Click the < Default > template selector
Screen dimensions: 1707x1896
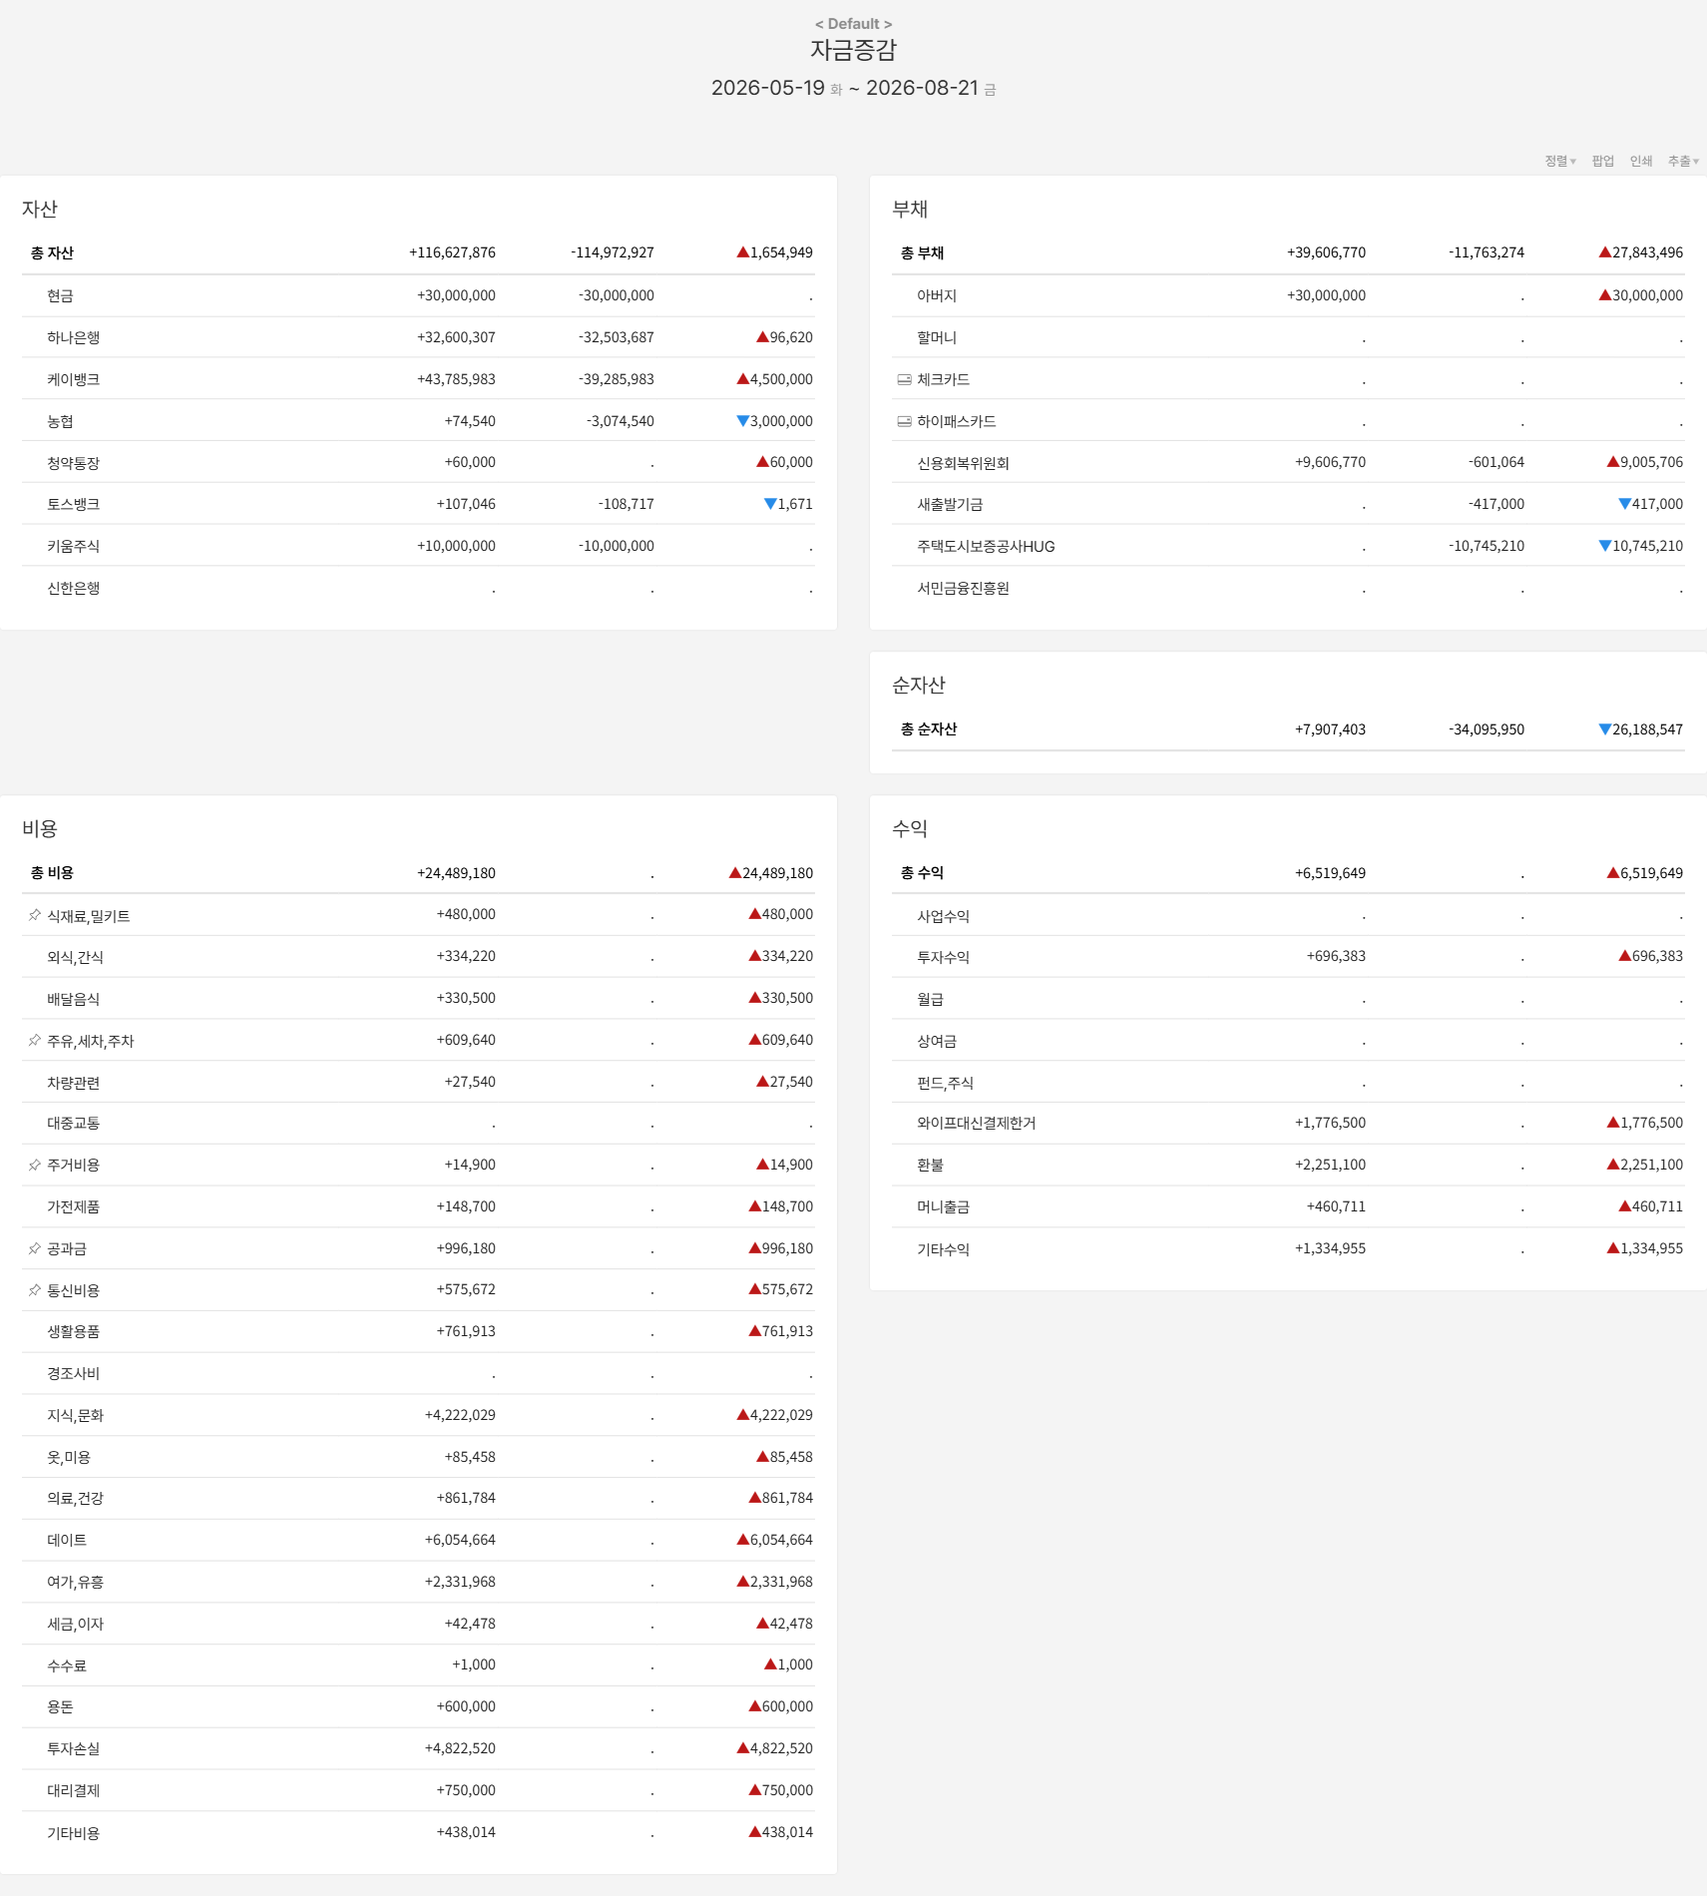point(853,24)
